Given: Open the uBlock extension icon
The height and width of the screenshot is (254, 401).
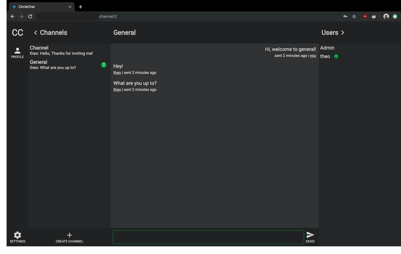Looking at the screenshot, I should click(365, 16).
